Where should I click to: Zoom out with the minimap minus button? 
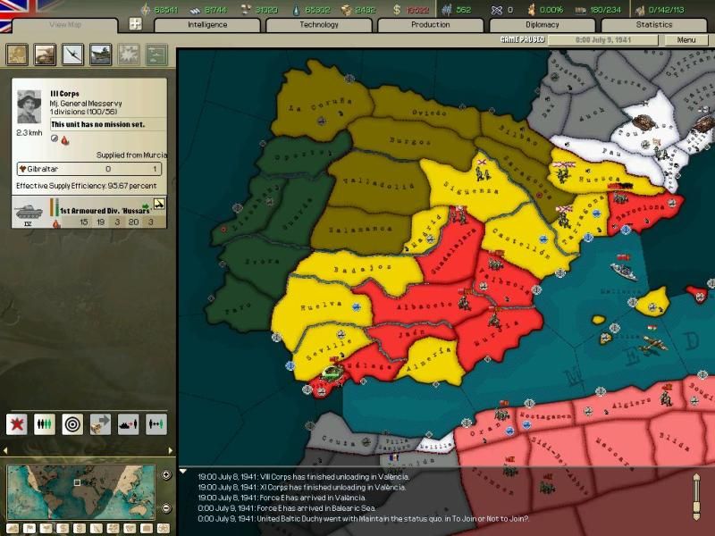pos(166,507)
